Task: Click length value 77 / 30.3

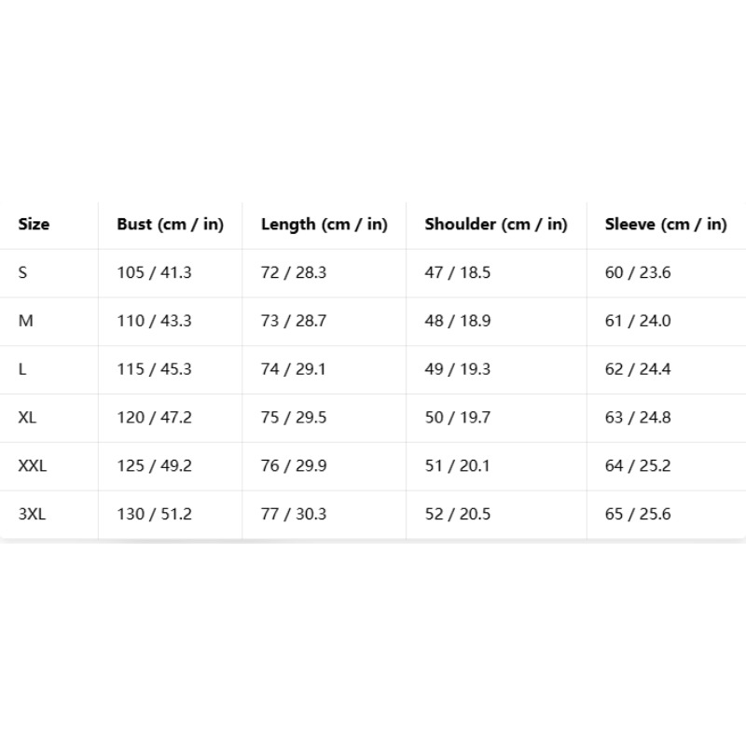Action: click(294, 514)
